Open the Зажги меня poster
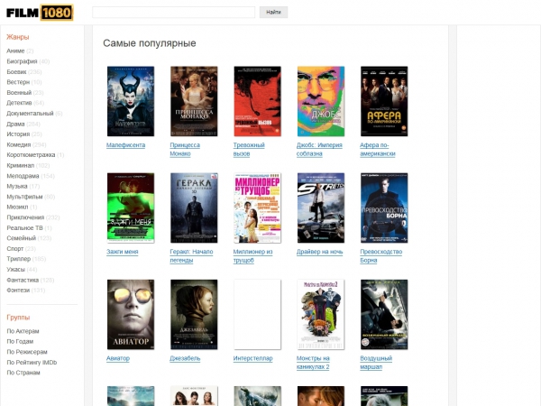 [x=131, y=208]
